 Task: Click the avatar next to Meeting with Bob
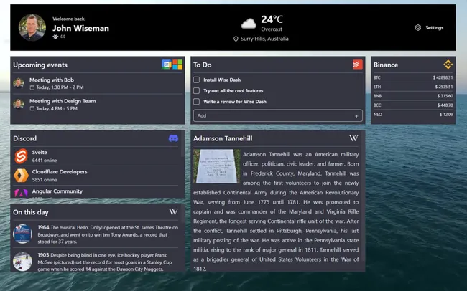click(19, 83)
